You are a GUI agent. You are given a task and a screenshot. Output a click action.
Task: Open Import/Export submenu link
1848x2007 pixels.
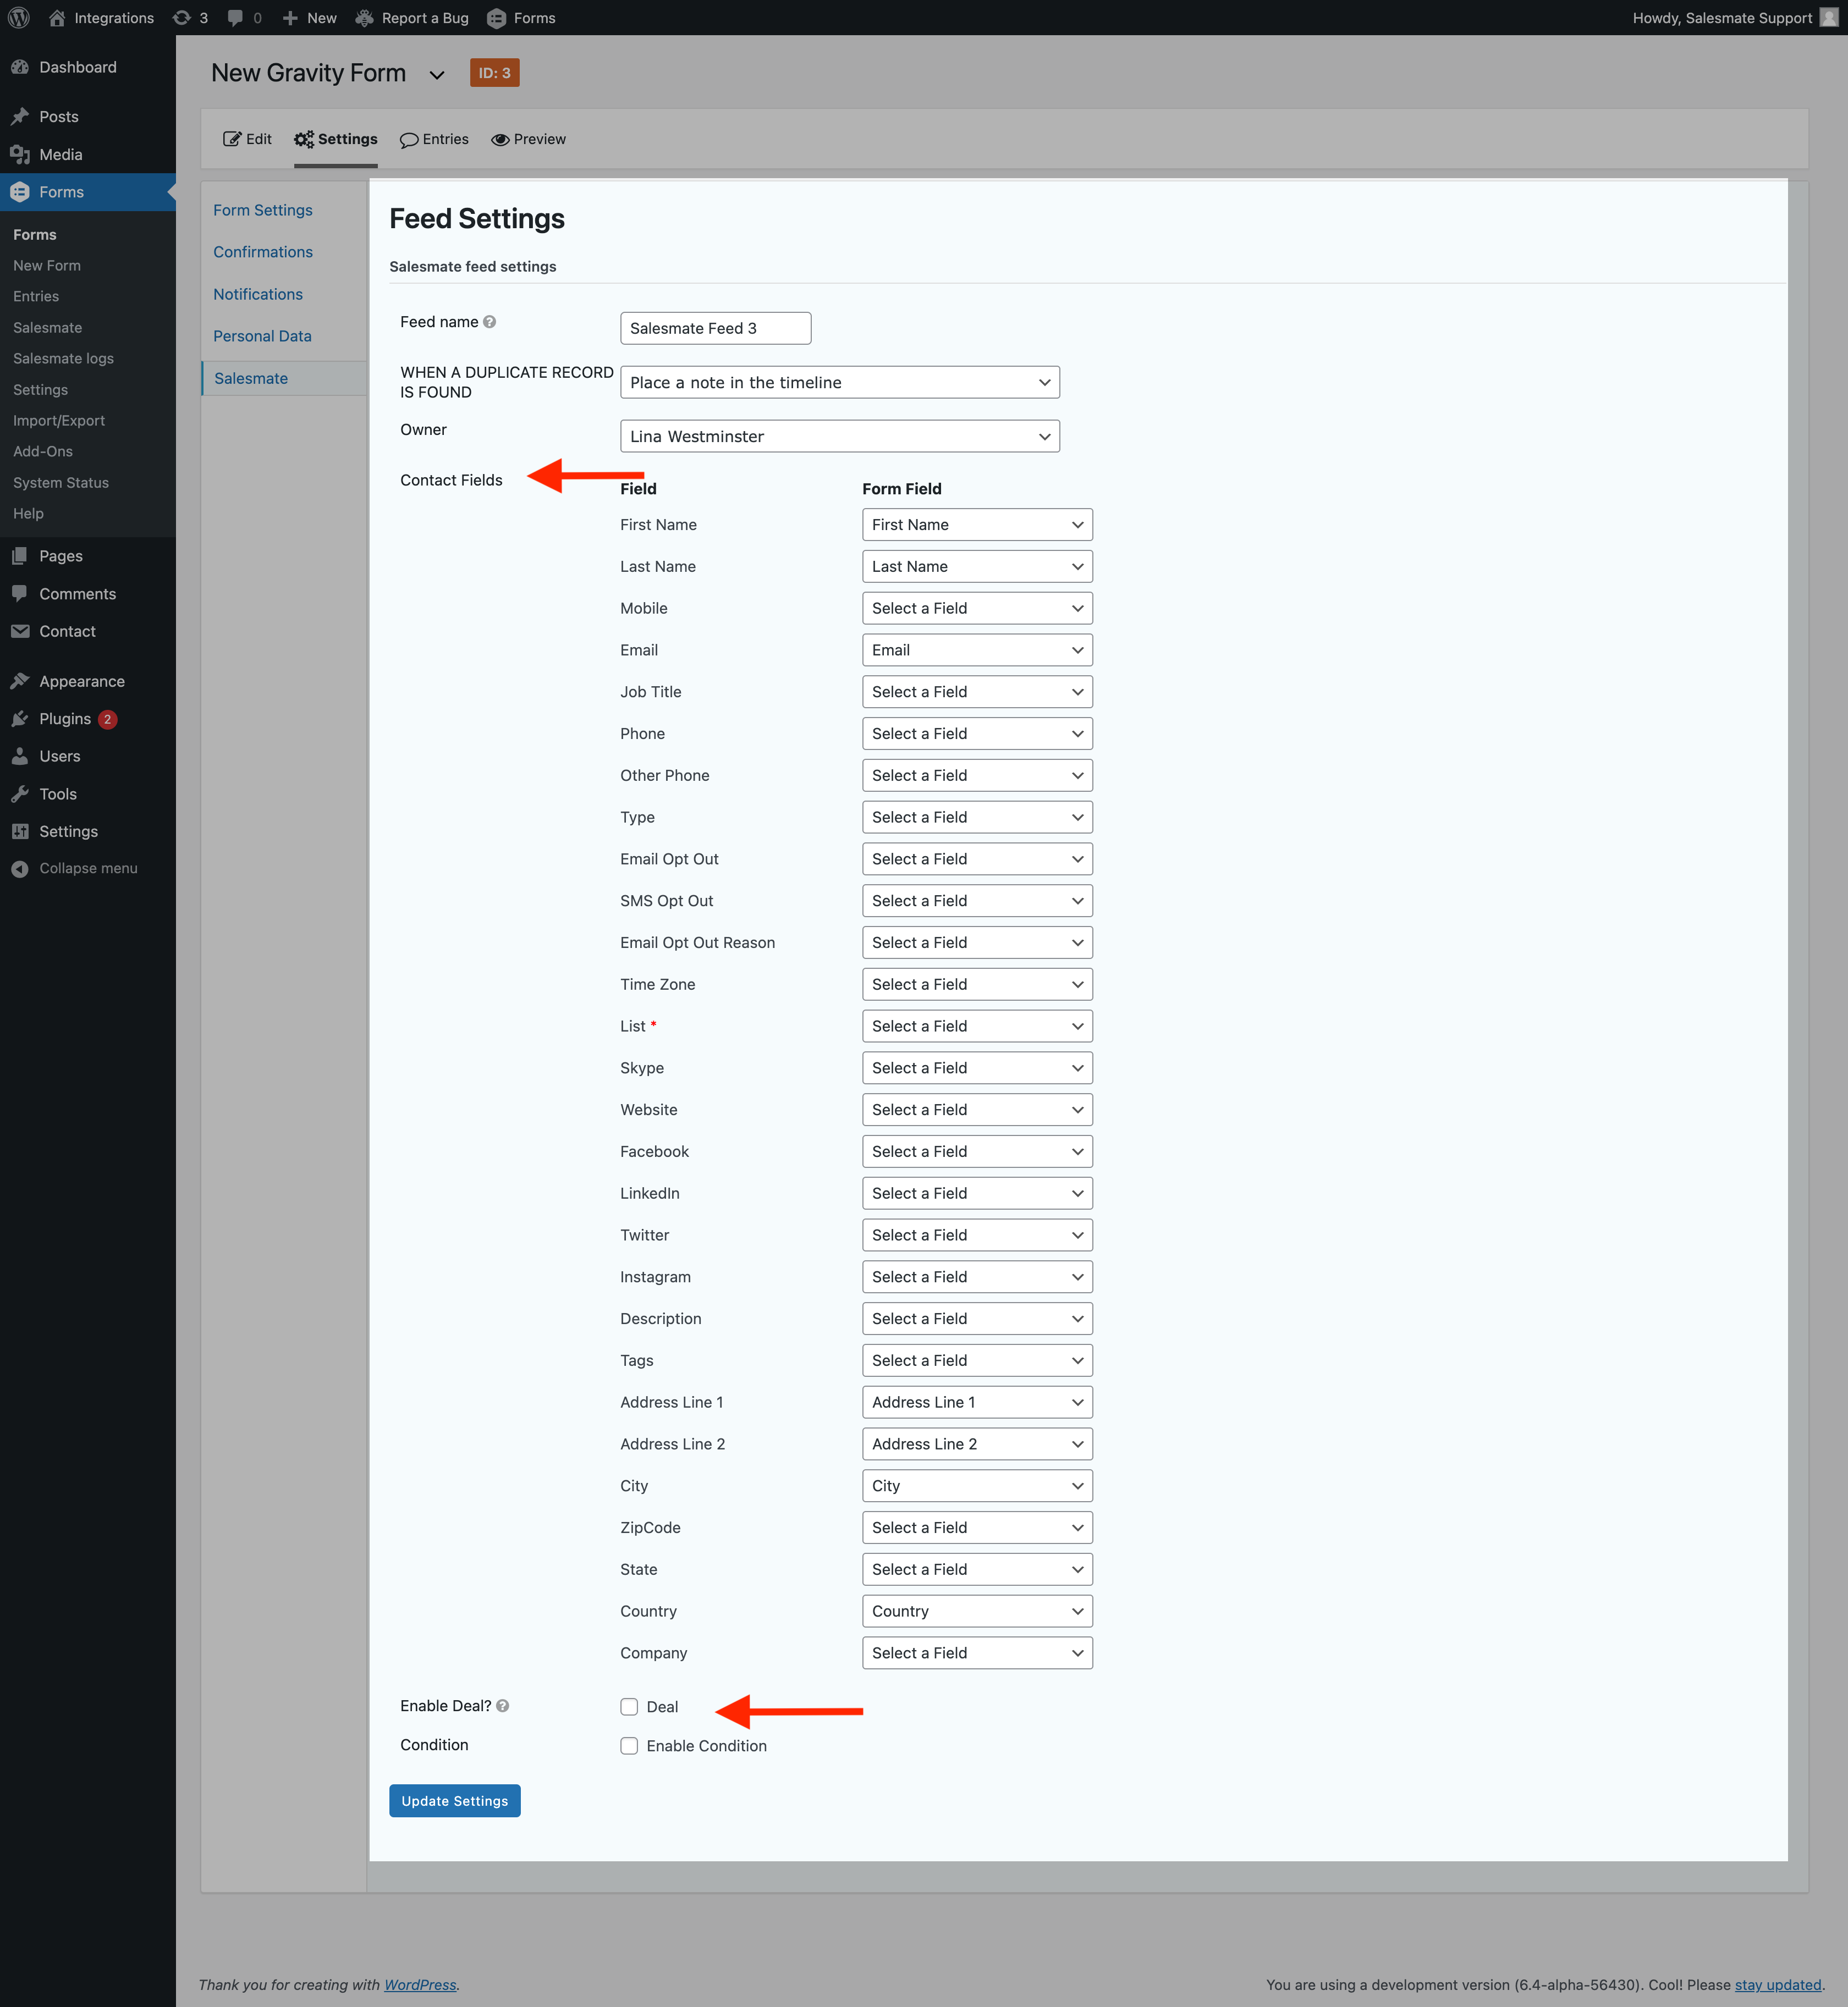[x=59, y=420]
